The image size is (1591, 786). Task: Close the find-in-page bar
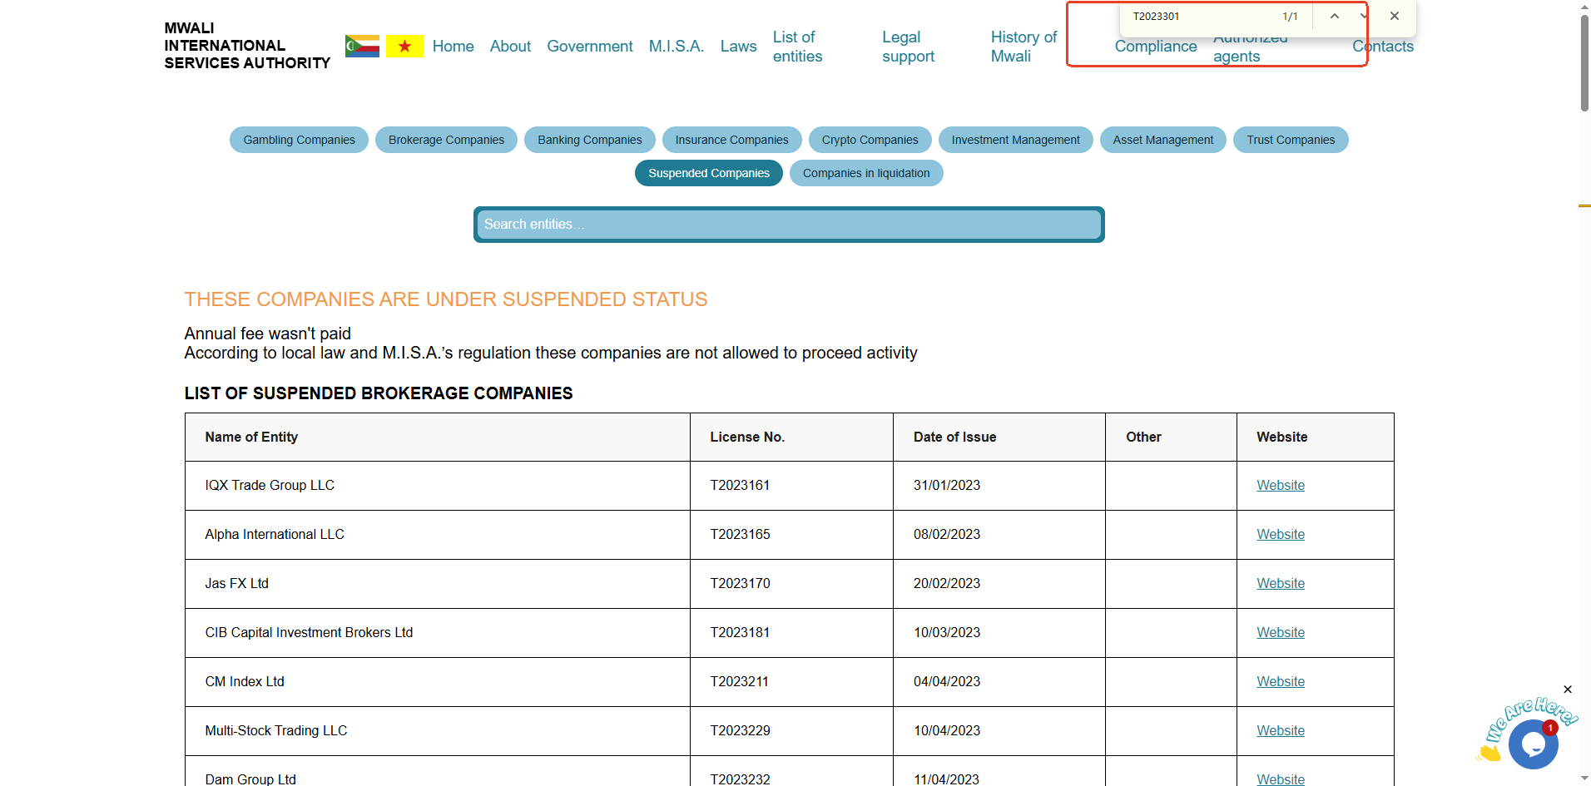click(1395, 17)
